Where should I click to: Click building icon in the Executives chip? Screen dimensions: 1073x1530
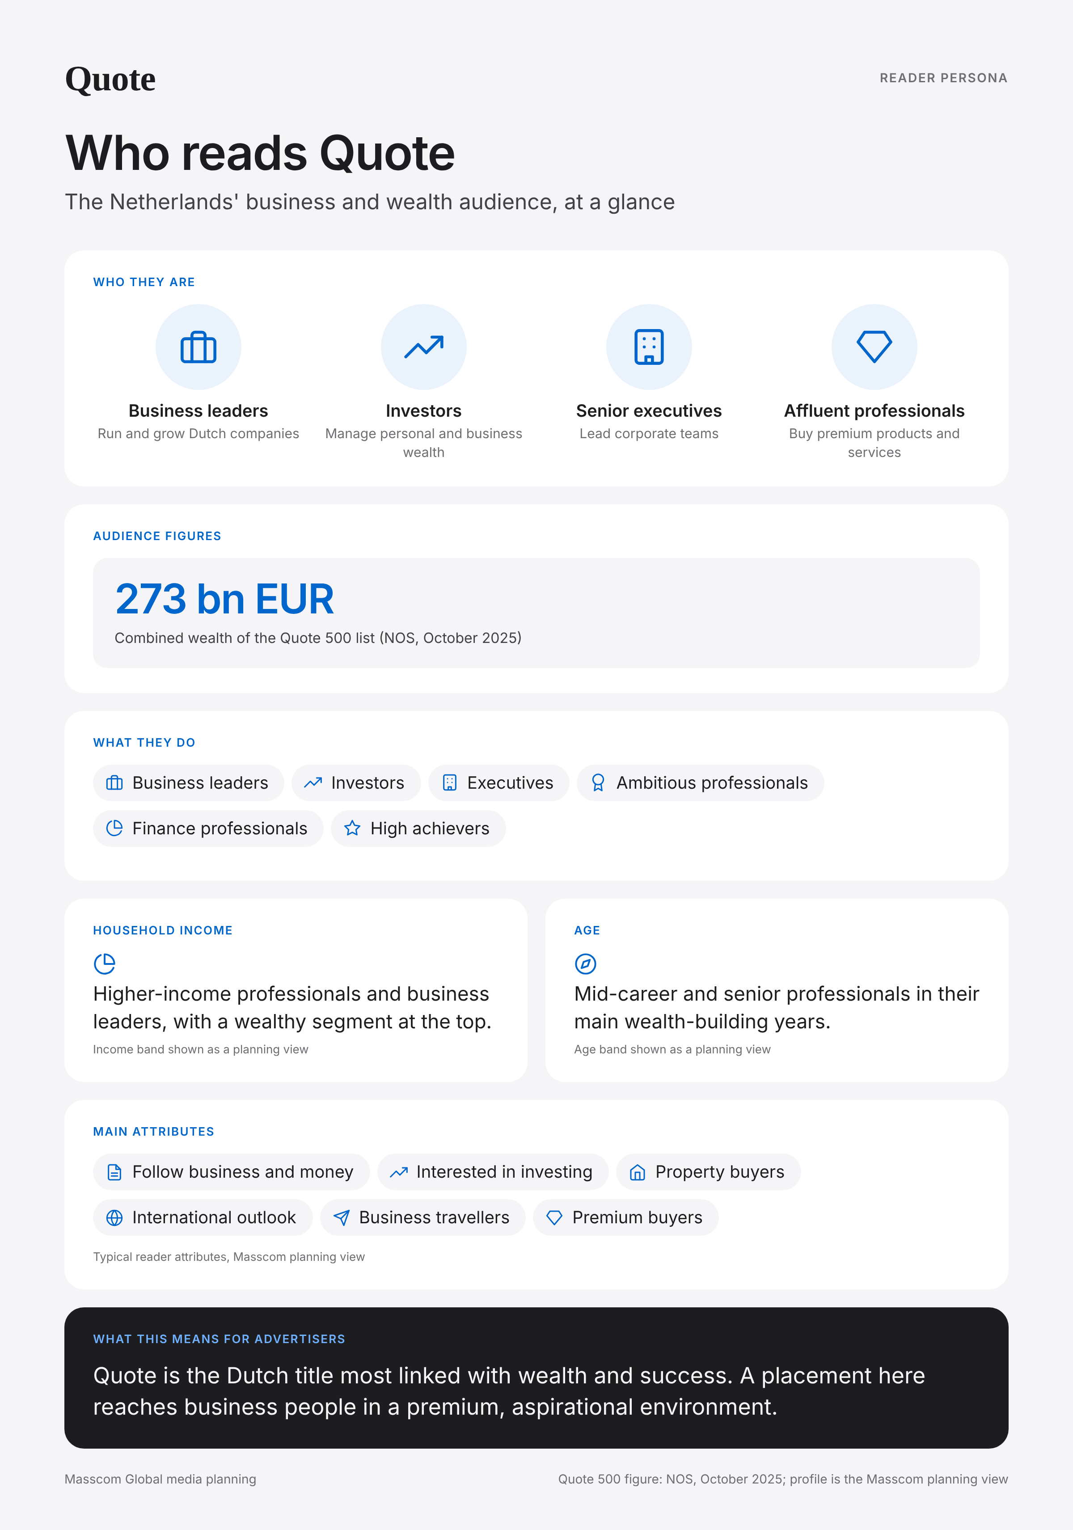tap(450, 783)
